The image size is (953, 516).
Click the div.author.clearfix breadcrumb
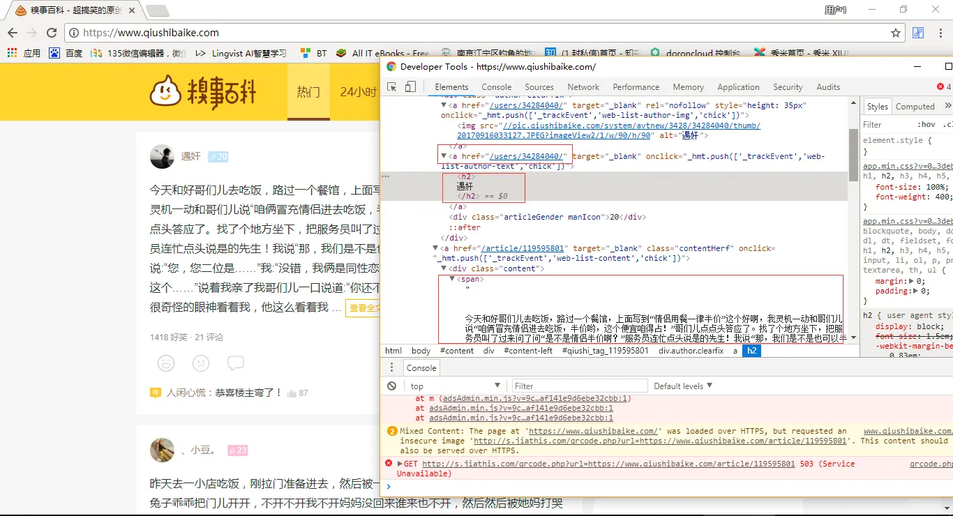pos(691,351)
